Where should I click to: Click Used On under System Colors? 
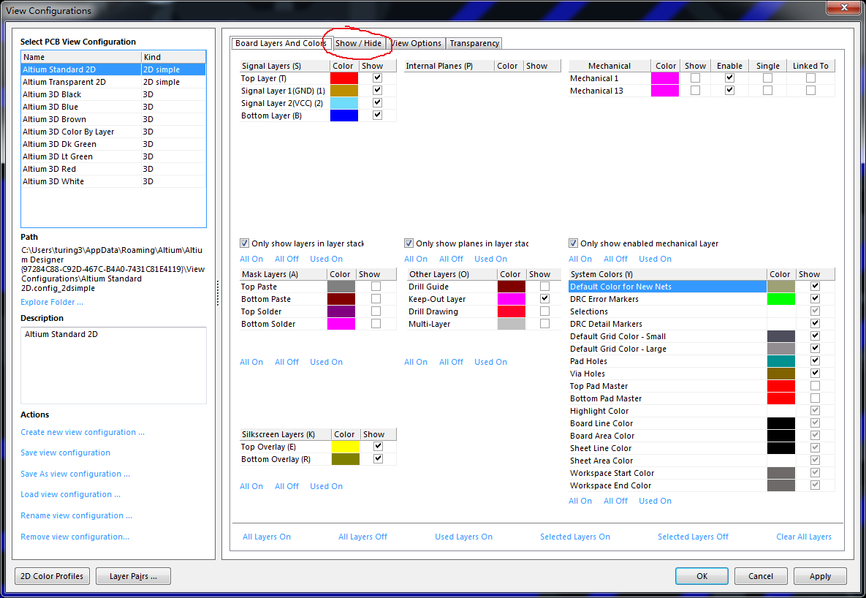655,501
